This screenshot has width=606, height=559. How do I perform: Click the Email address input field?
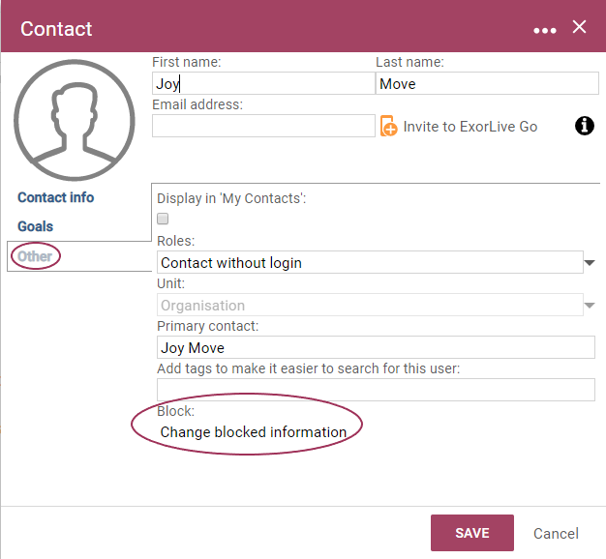coord(263,126)
